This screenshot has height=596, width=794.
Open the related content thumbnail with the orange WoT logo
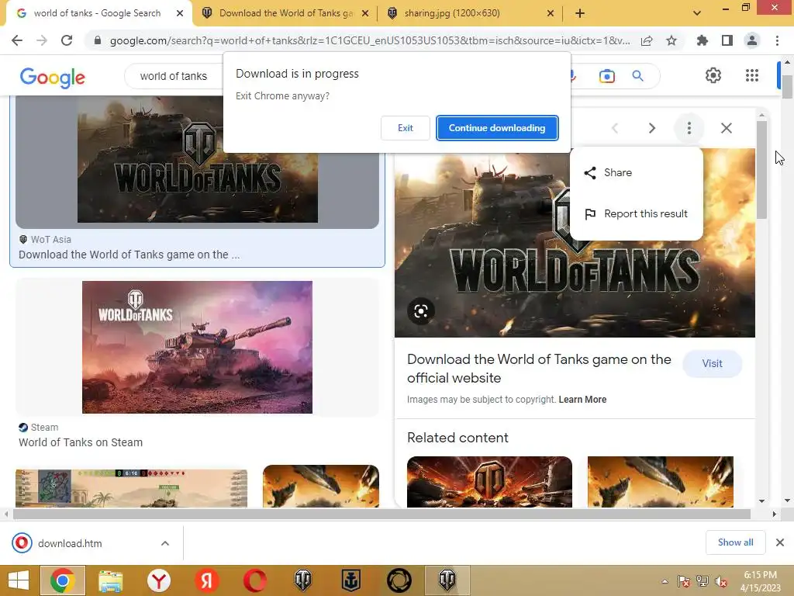click(489, 481)
